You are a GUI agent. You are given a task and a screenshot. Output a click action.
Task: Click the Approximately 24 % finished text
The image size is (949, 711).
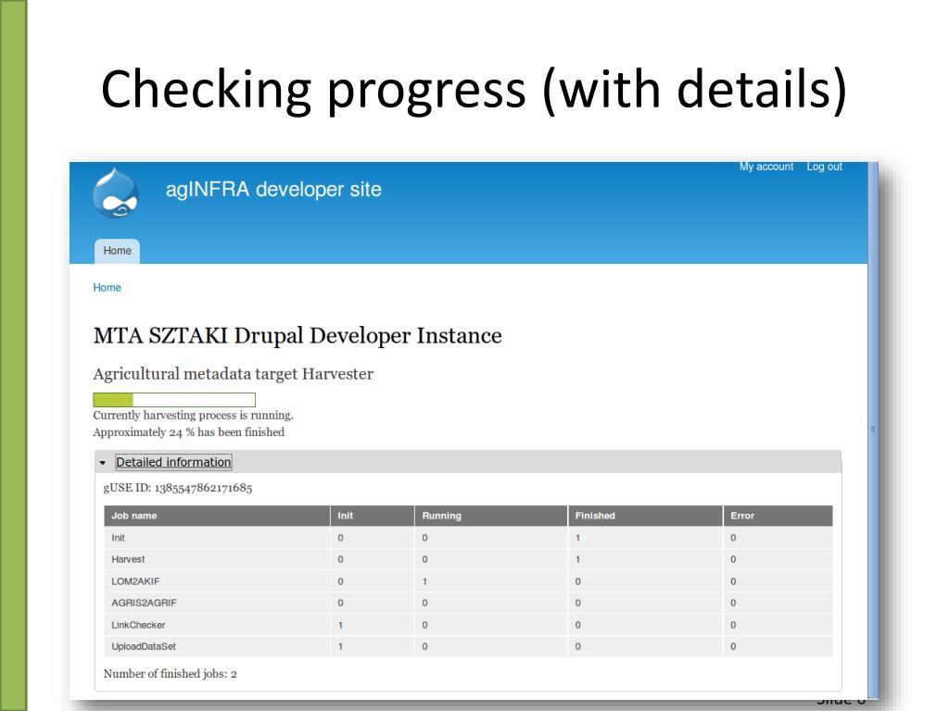tap(189, 432)
